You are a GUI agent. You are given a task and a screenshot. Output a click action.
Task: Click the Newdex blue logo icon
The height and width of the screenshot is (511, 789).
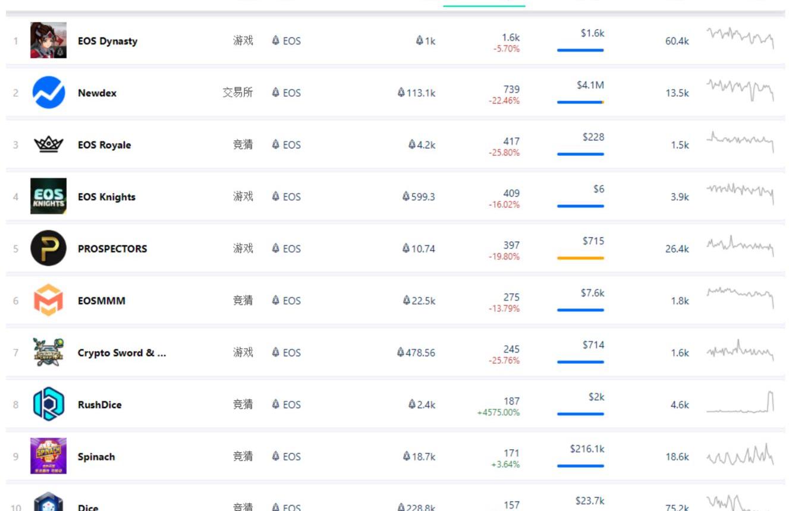(48, 93)
